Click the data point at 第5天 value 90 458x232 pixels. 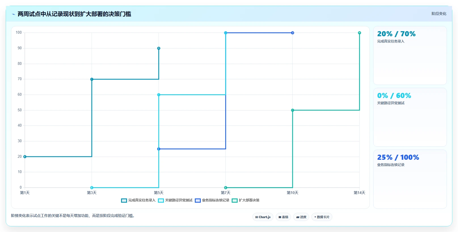point(159,48)
